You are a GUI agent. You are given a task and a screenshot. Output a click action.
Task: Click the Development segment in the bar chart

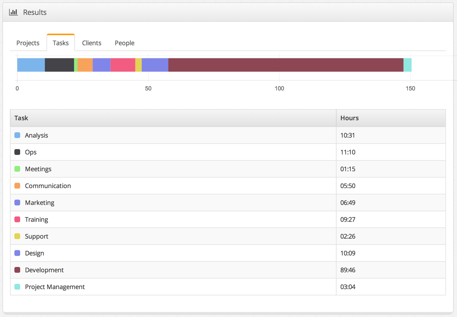point(286,65)
